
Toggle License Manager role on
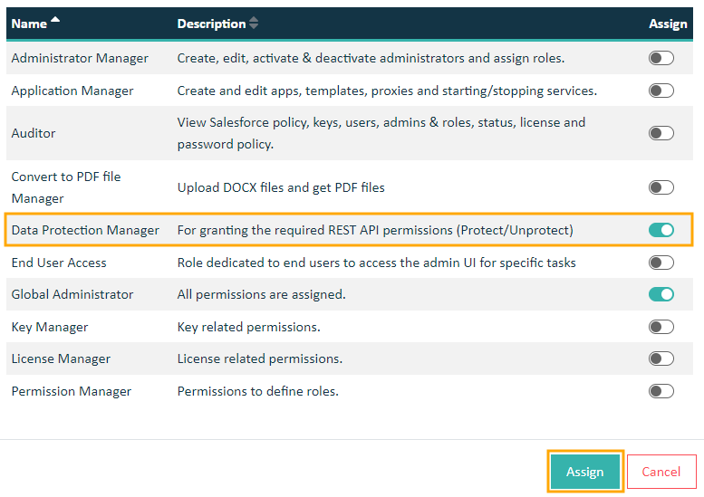click(661, 358)
